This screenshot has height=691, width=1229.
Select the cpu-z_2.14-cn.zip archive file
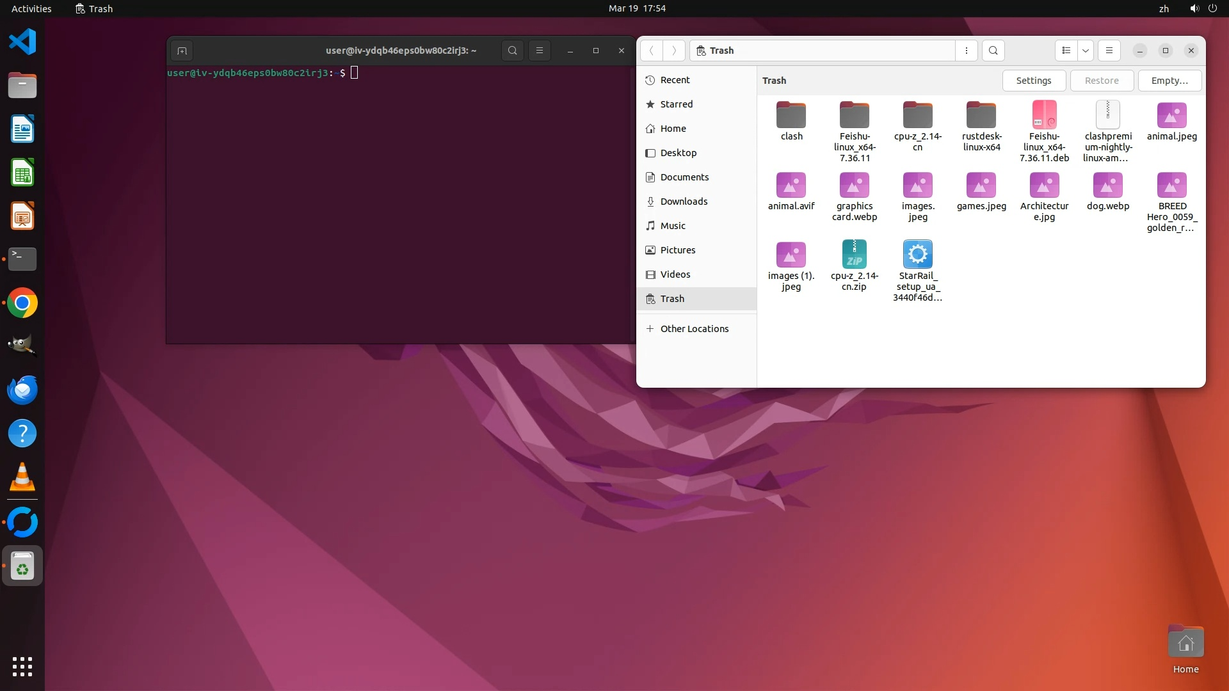coord(854,255)
